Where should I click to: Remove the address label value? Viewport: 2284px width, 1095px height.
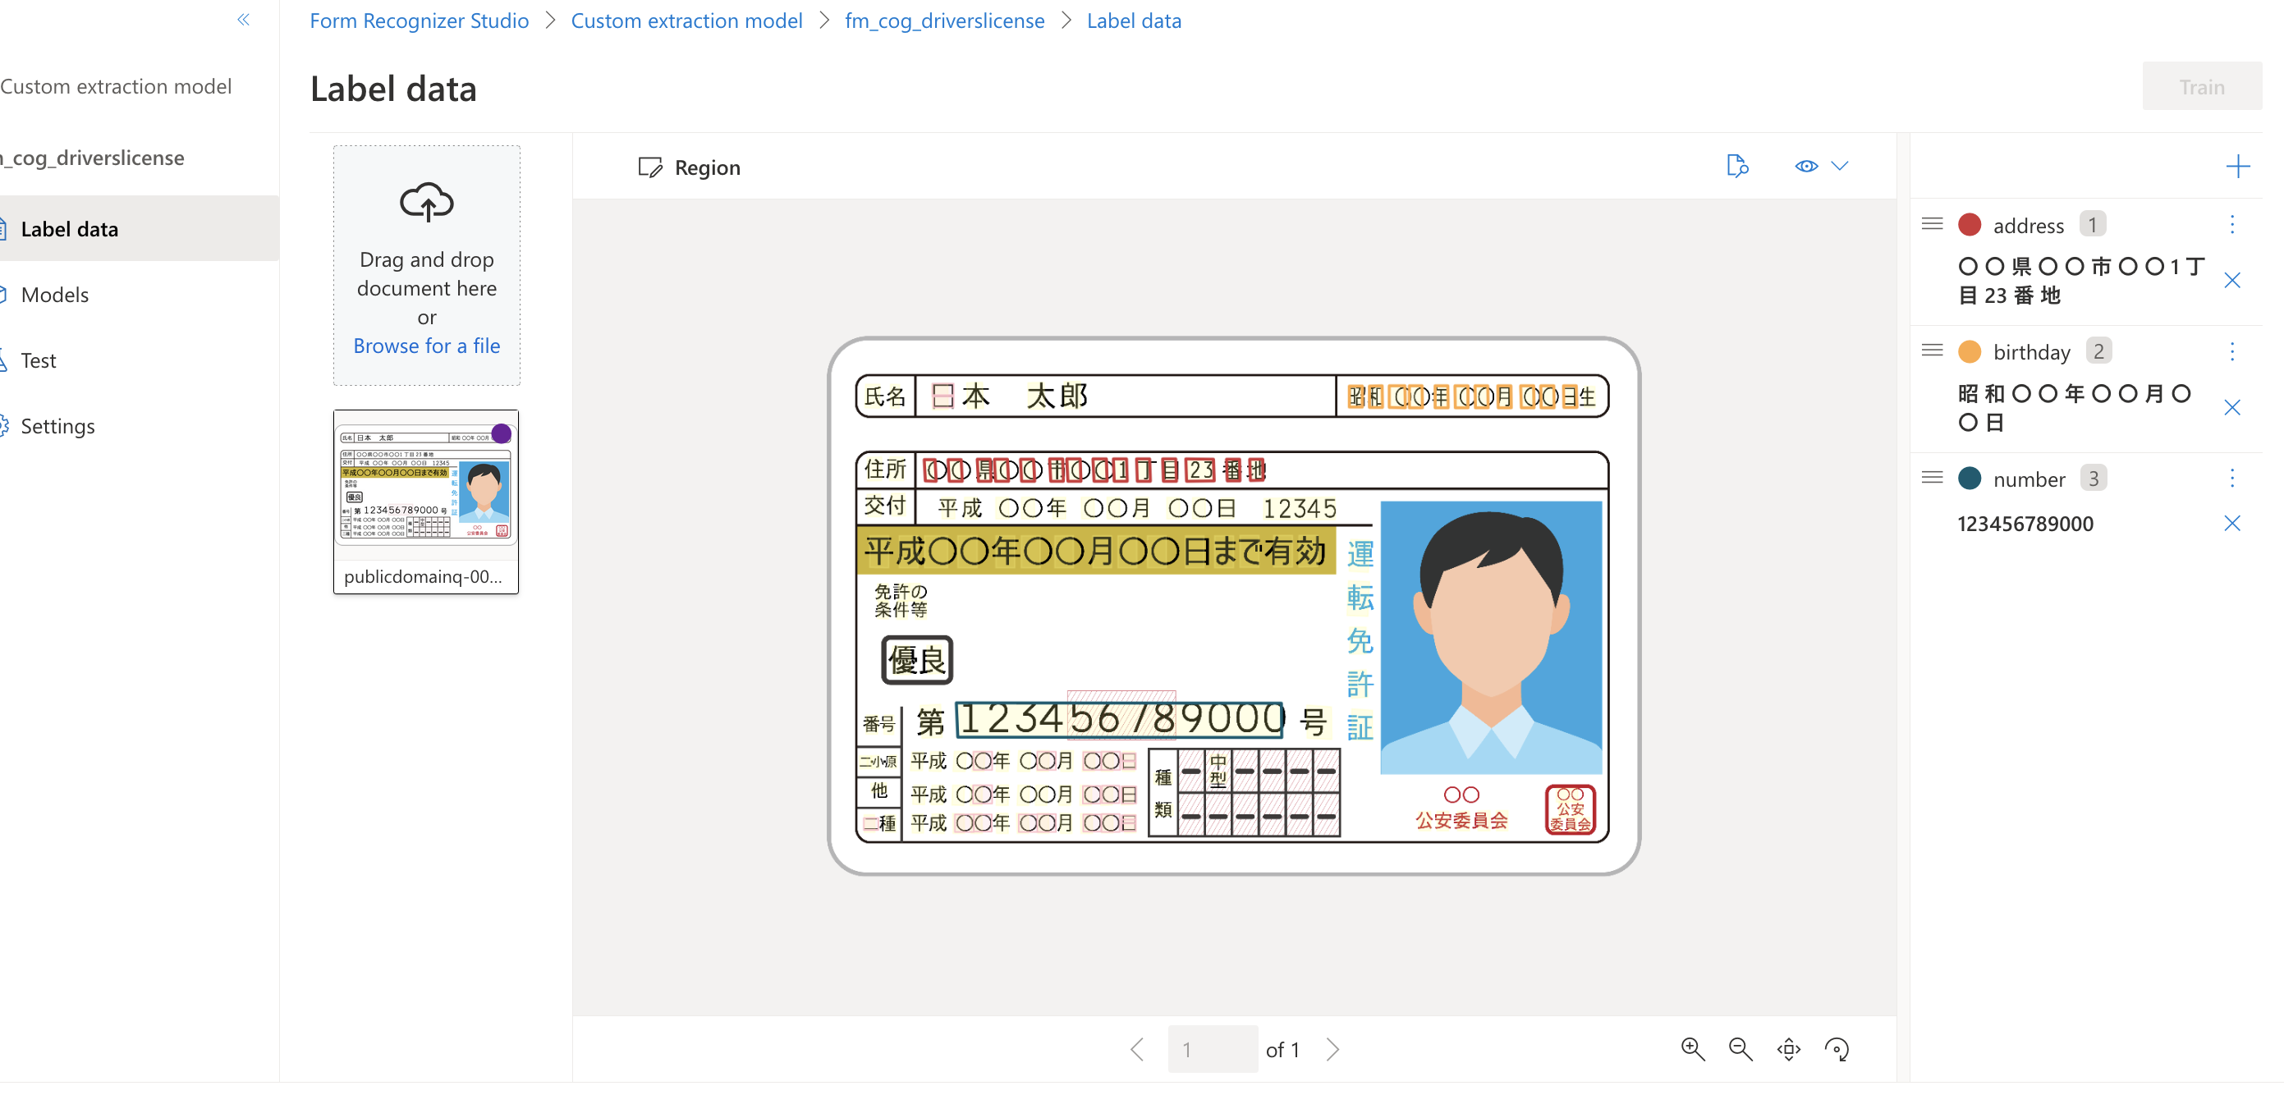(2232, 280)
